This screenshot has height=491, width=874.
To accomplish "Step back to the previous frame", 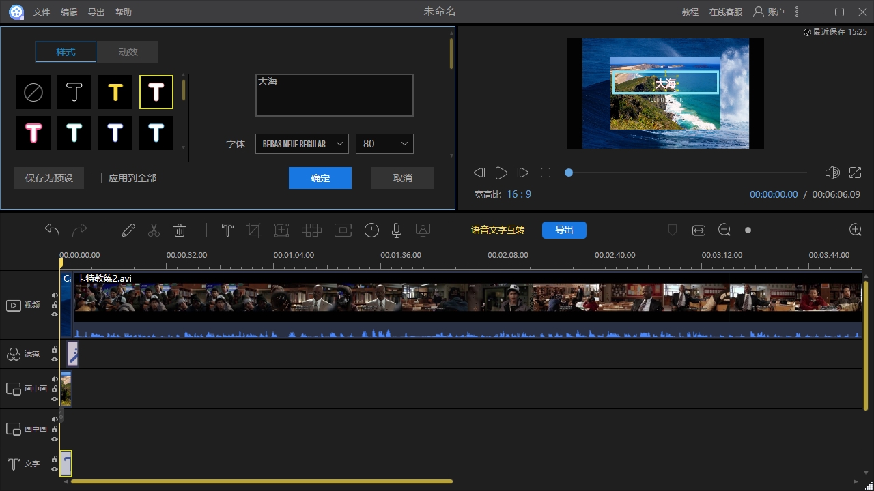I will pyautogui.click(x=479, y=173).
